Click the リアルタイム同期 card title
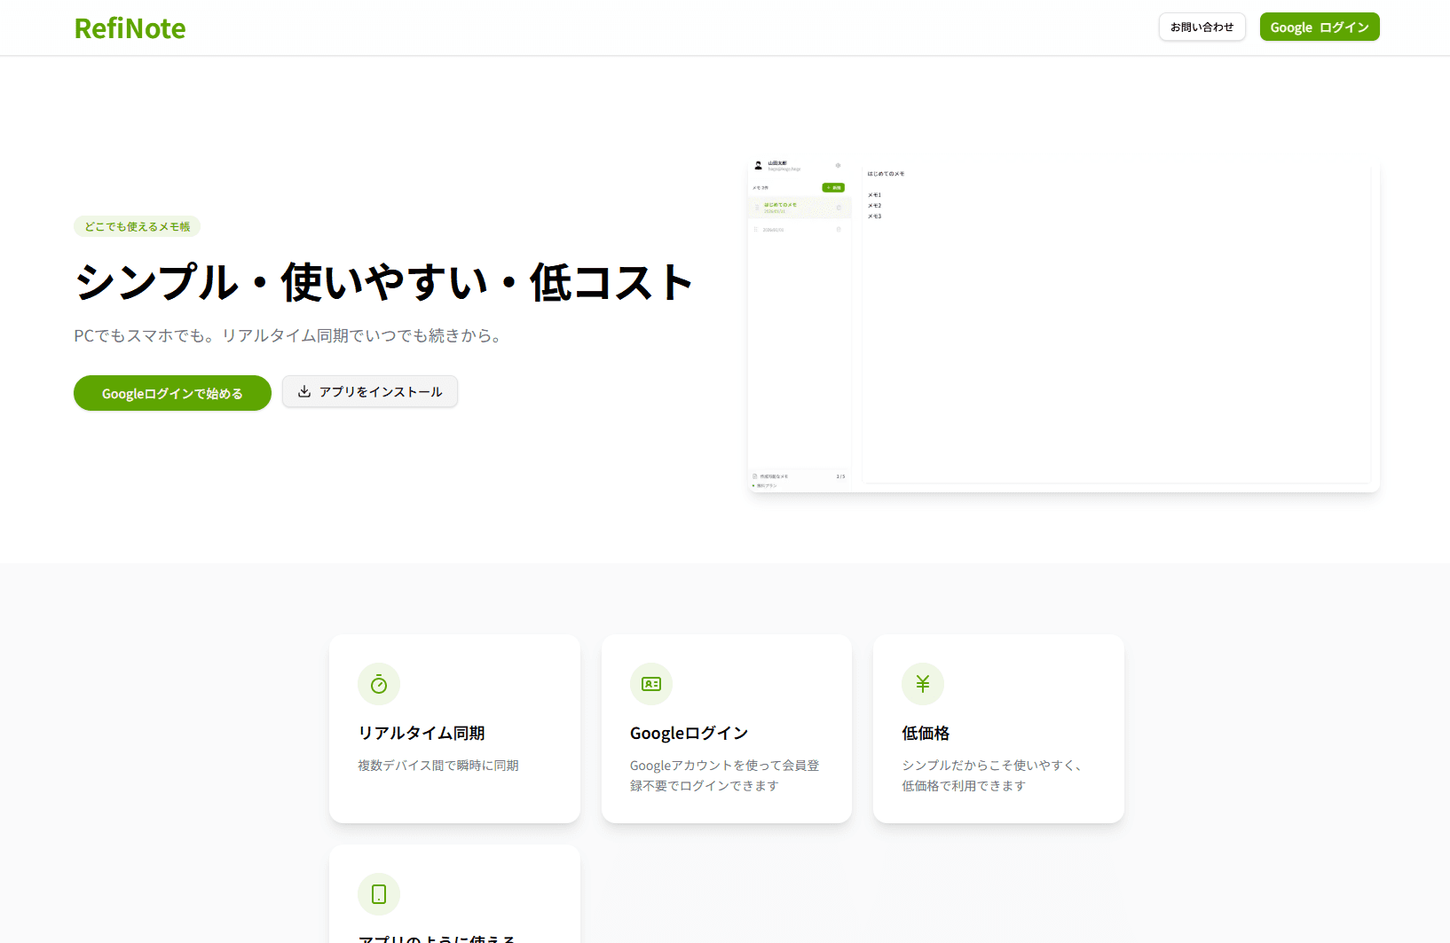The height and width of the screenshot is (943, 1450). 422,733
